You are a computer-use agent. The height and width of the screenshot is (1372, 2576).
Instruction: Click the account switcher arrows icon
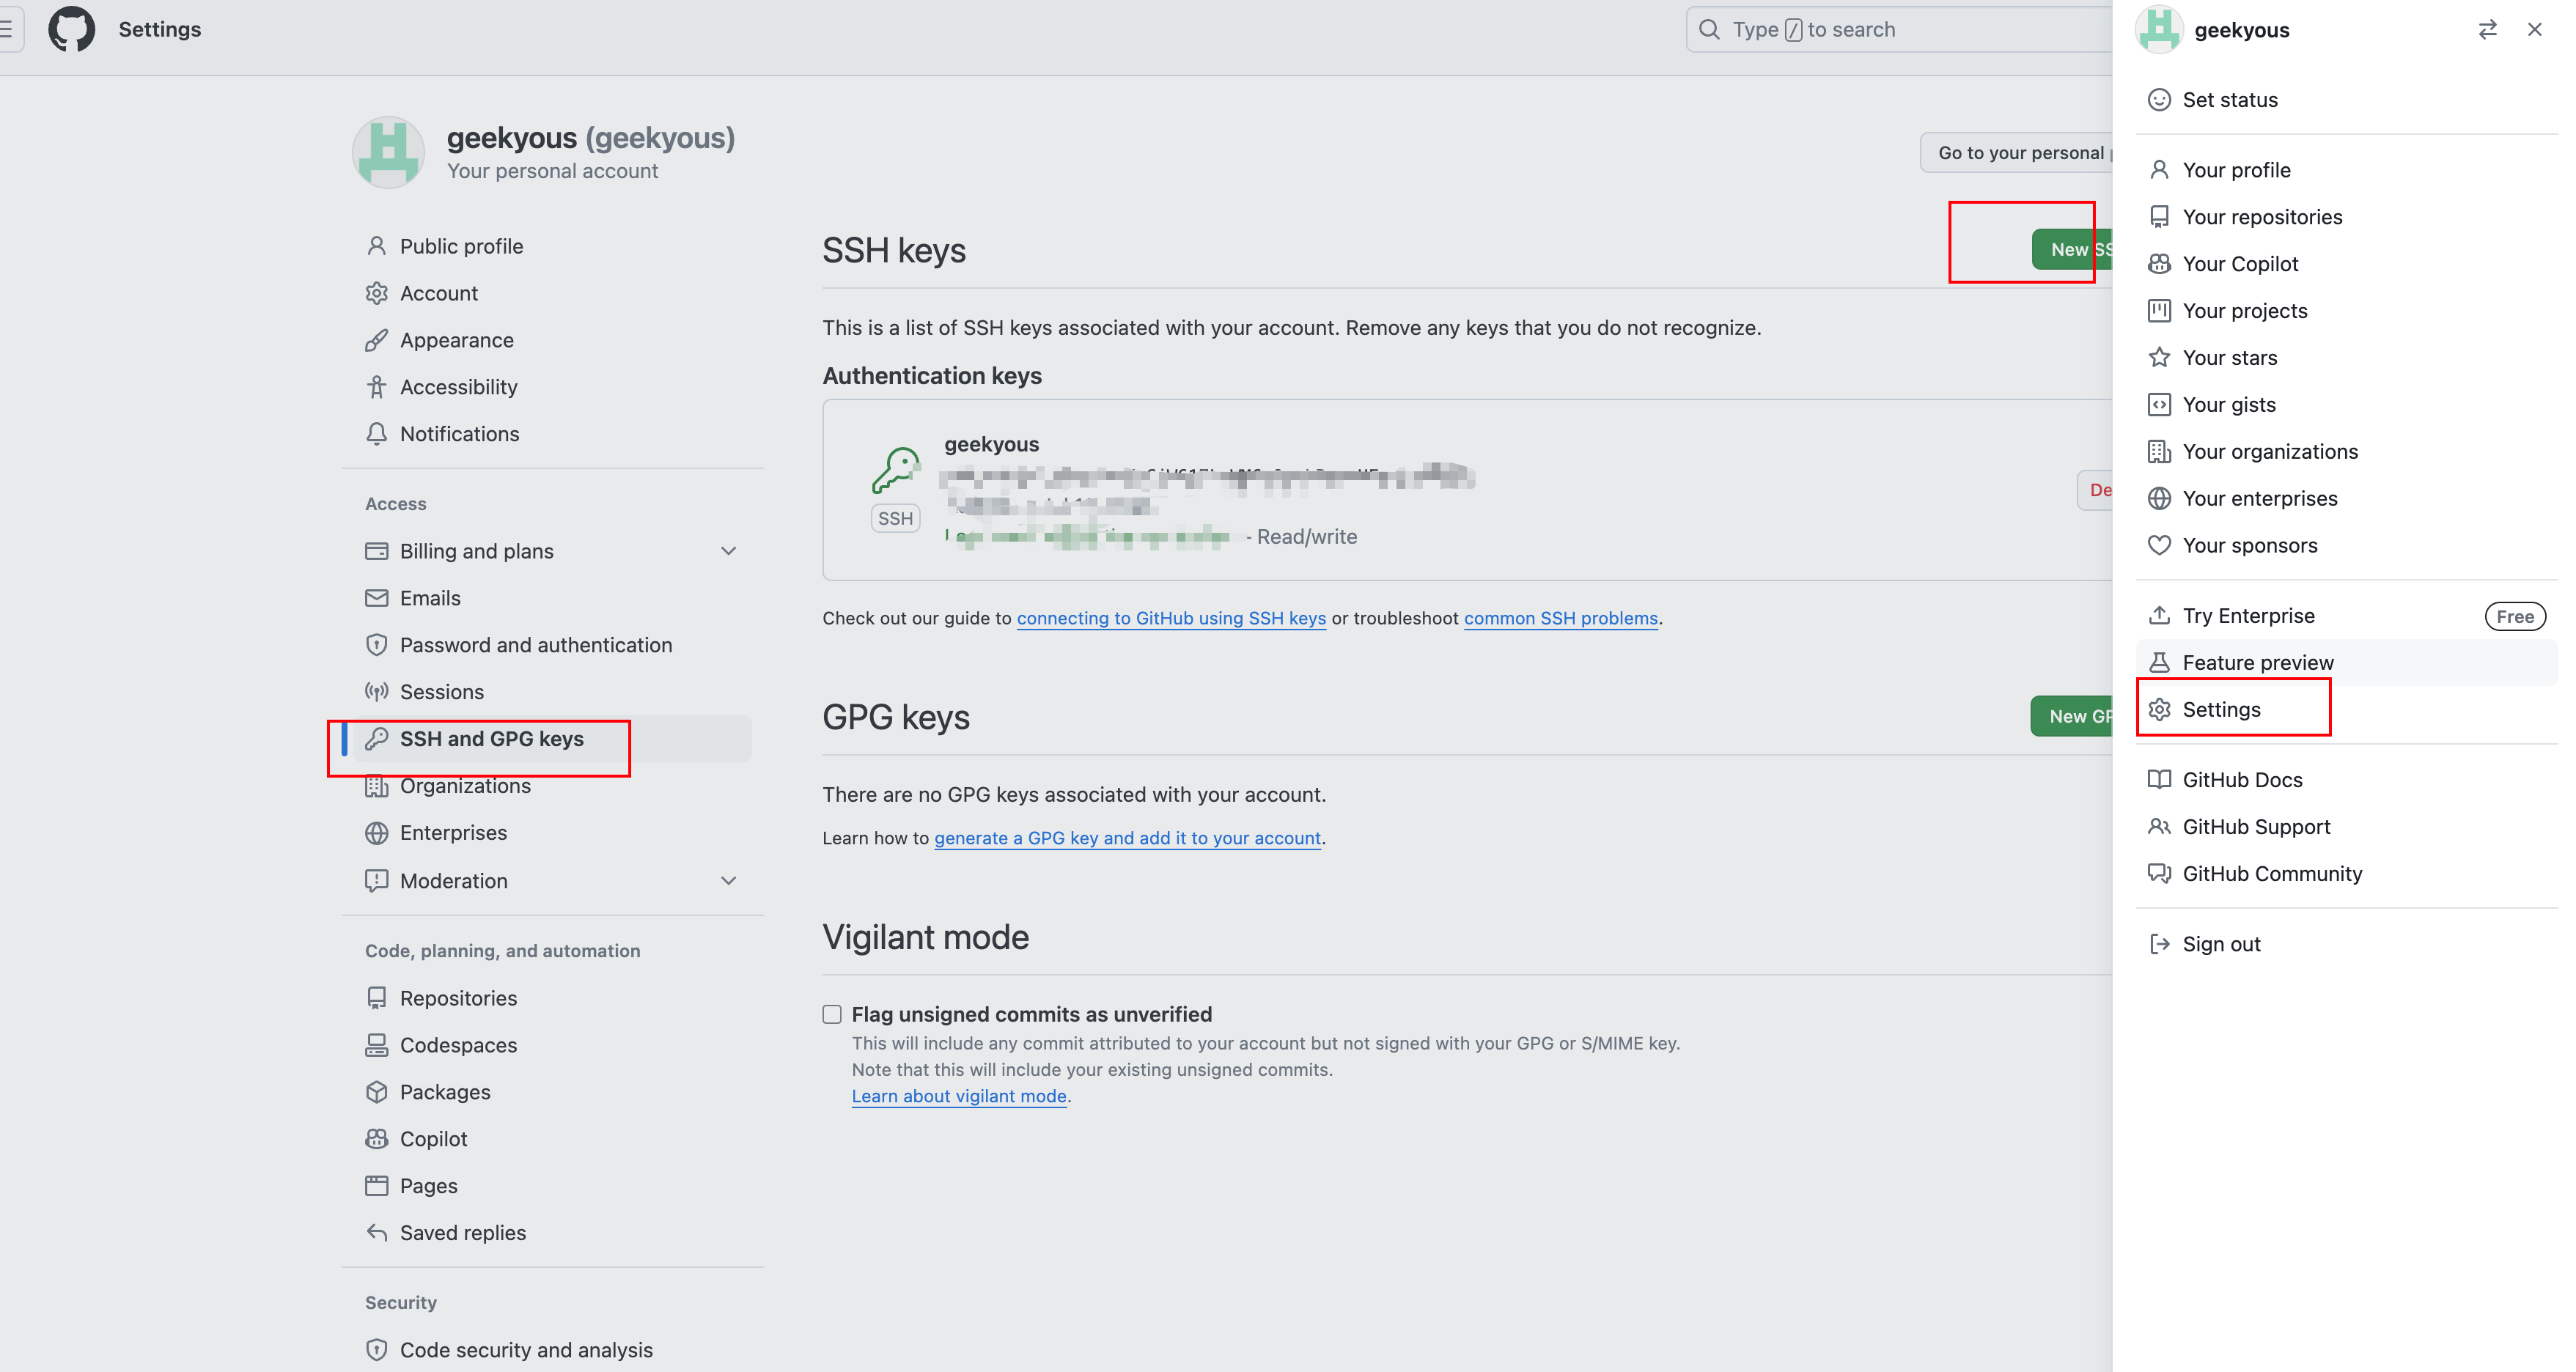point(2487,30)
